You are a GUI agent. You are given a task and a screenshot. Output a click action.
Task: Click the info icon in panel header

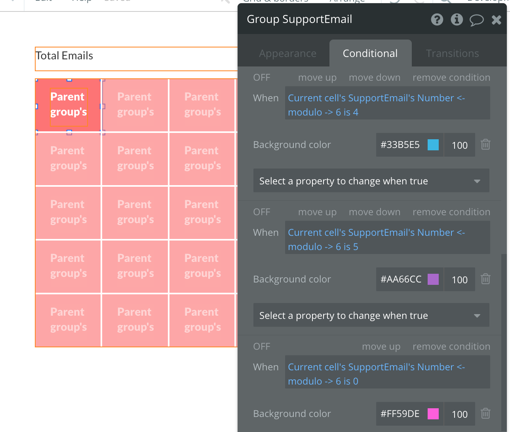[457, 19]
